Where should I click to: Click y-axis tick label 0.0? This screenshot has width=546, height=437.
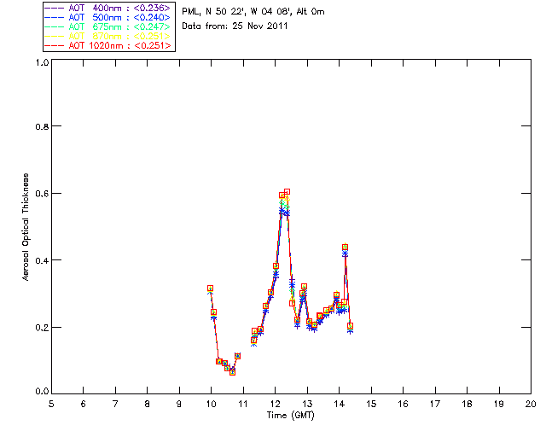[x=42, y=392]
